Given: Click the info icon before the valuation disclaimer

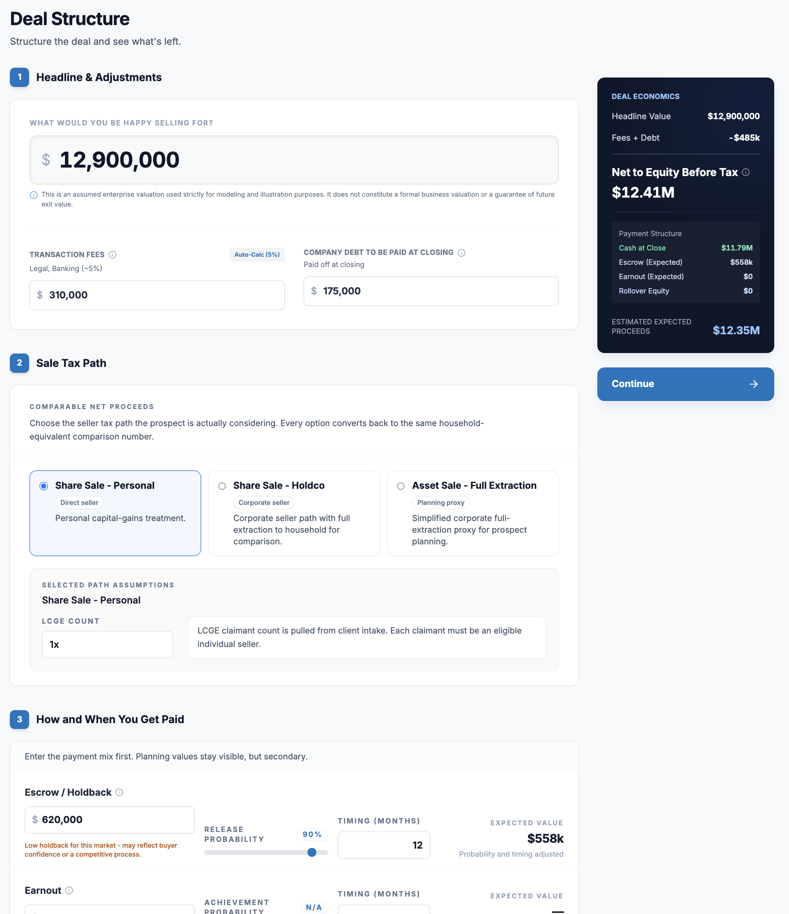Looking at the screenshot, I should tap(34, 195).
